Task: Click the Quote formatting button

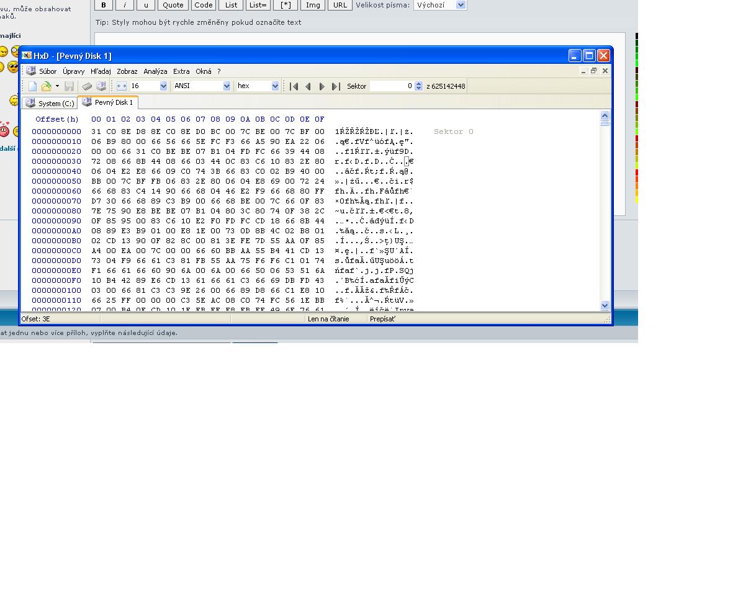Action: click(x=173, y=5)
